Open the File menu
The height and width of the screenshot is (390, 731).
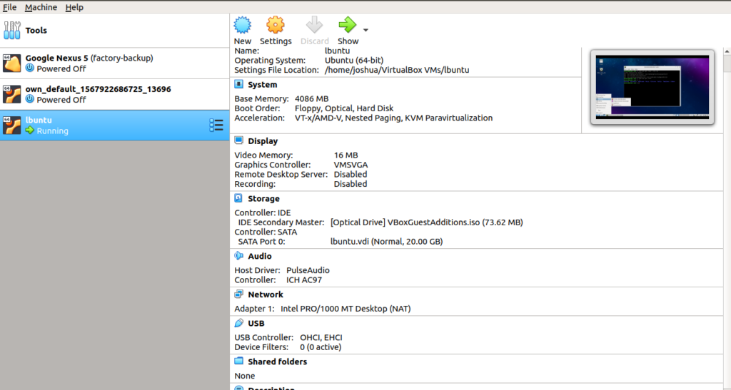(9, 7)
